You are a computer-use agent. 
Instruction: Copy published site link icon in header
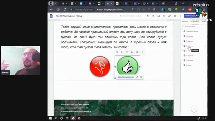(x=164, y=16)
